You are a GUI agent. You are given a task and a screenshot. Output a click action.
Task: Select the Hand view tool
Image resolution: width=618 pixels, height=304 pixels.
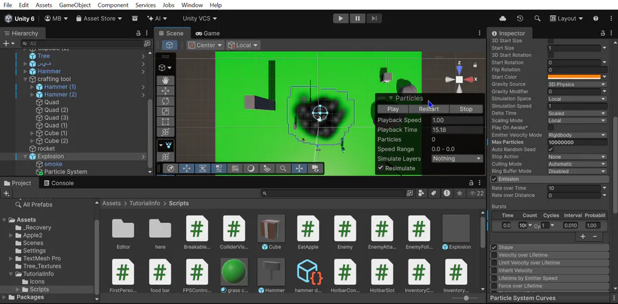click(x=165, y=80)
